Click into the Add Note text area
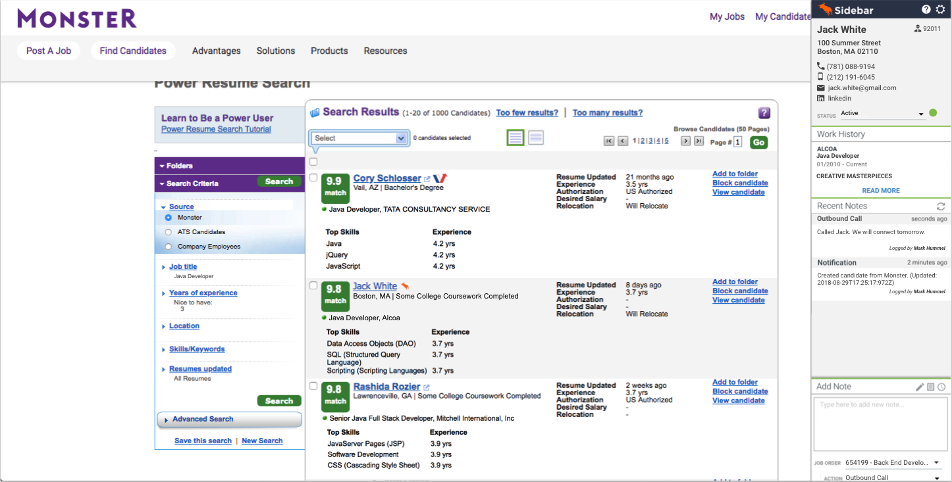952x482 pixels. tap(880, 424)
